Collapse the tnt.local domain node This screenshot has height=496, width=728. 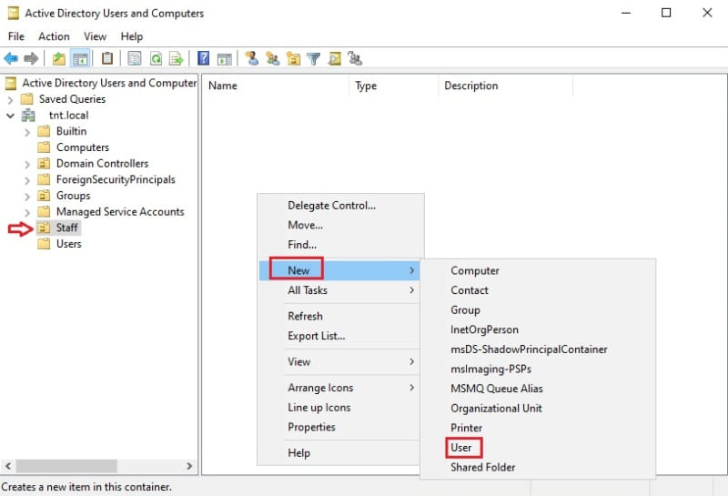pos(10,116)
